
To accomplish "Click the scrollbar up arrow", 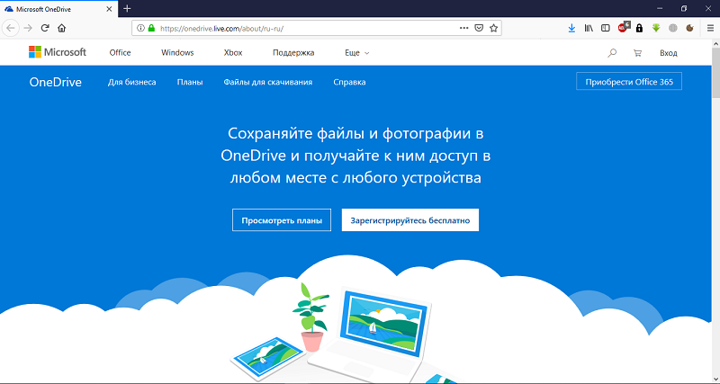I will 715,43.
